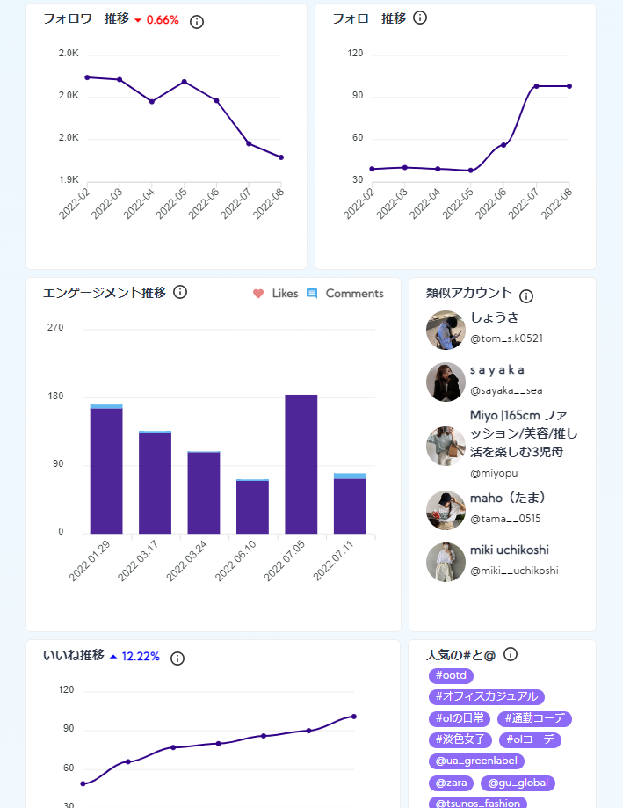Click info icon beside 人気の#と@
The width and height of the screenshot is (623, 808).
pos(511,654)
